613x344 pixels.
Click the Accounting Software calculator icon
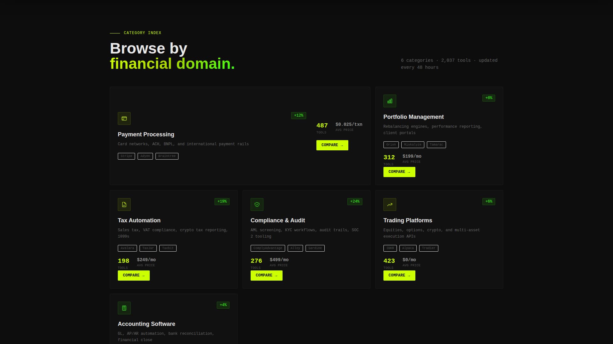click(124, 308)
